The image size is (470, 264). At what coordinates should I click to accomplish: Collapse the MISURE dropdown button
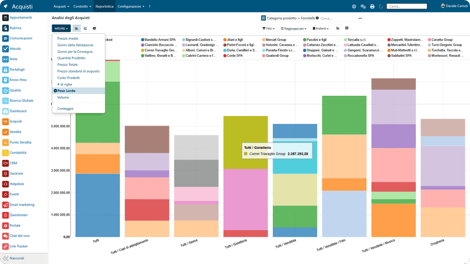(61, 28)
